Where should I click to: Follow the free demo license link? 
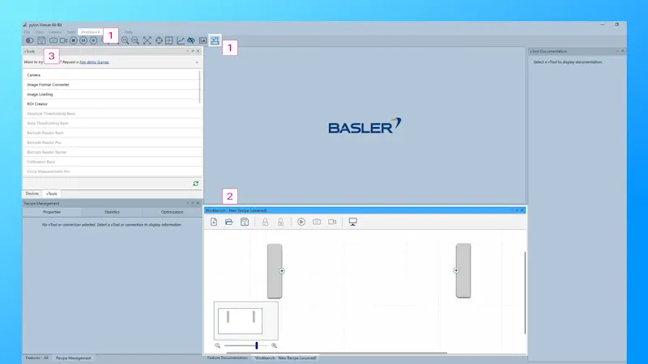94,62
